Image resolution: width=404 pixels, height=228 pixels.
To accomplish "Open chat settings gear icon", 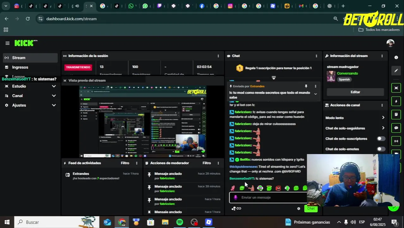I will point(299,208).
